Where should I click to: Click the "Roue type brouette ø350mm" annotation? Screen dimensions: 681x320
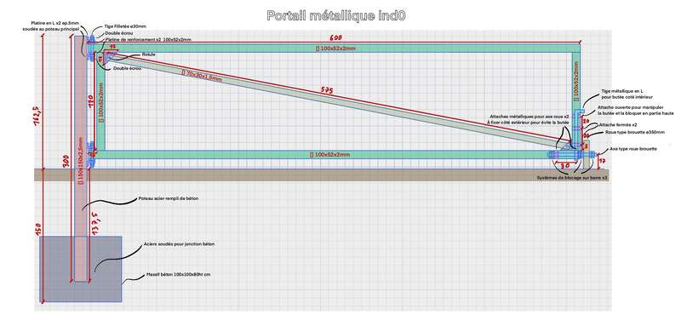(x=635, y=132)
